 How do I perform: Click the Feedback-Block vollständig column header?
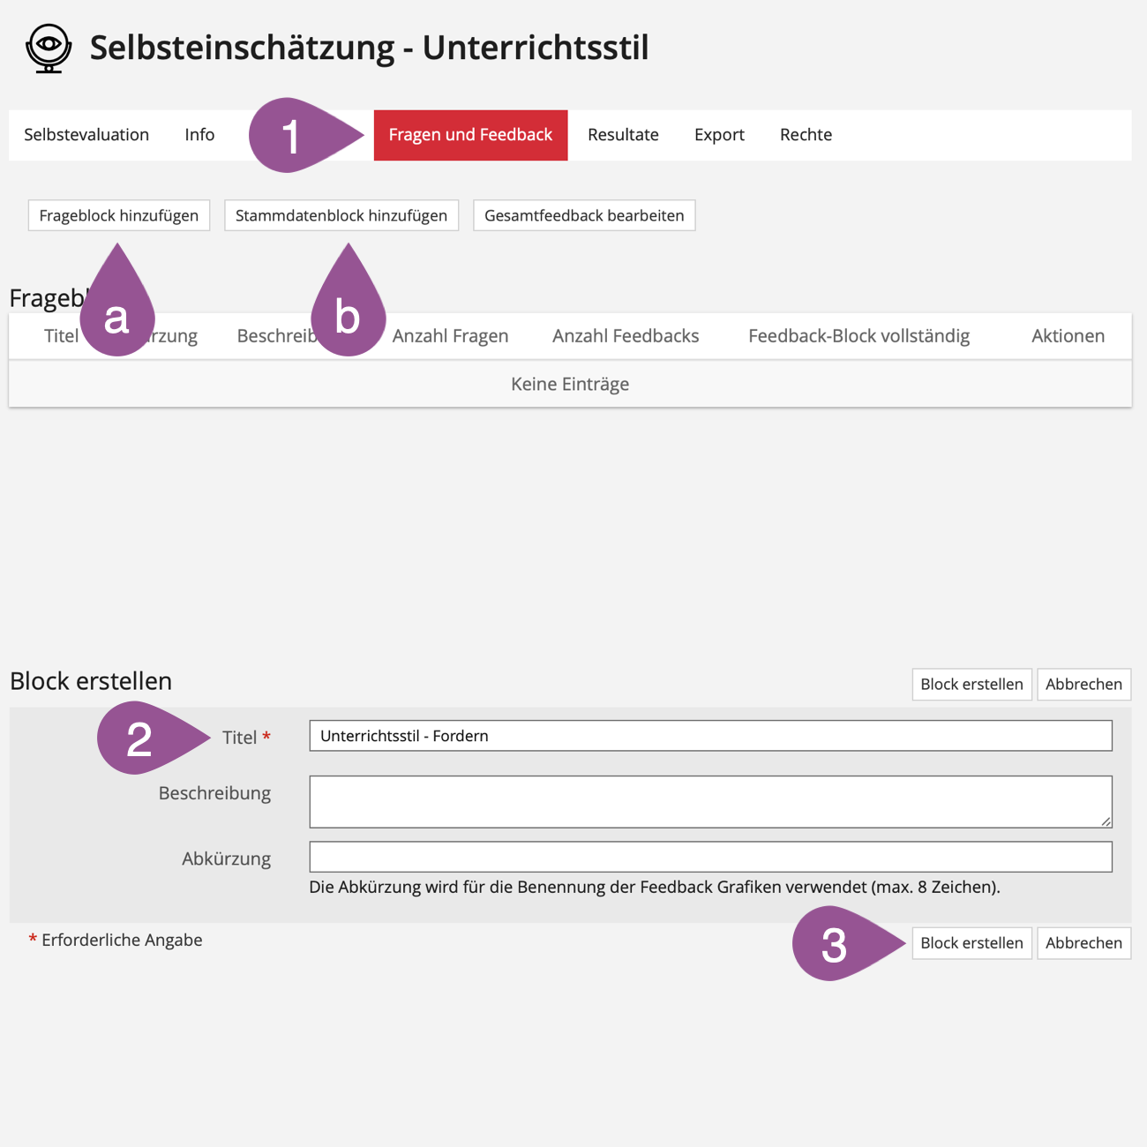(858, 336)
